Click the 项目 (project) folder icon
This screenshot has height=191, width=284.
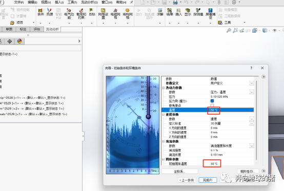[12, 23]
